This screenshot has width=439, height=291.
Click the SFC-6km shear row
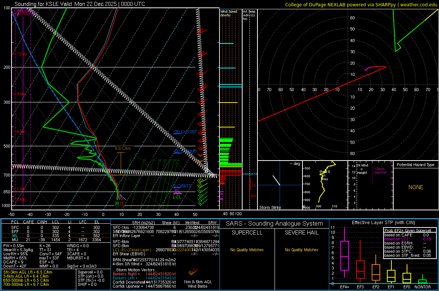click(166, 242)
